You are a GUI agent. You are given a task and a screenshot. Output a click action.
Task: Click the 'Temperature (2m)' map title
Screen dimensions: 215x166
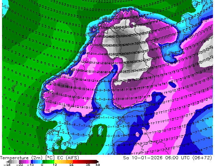22,158
